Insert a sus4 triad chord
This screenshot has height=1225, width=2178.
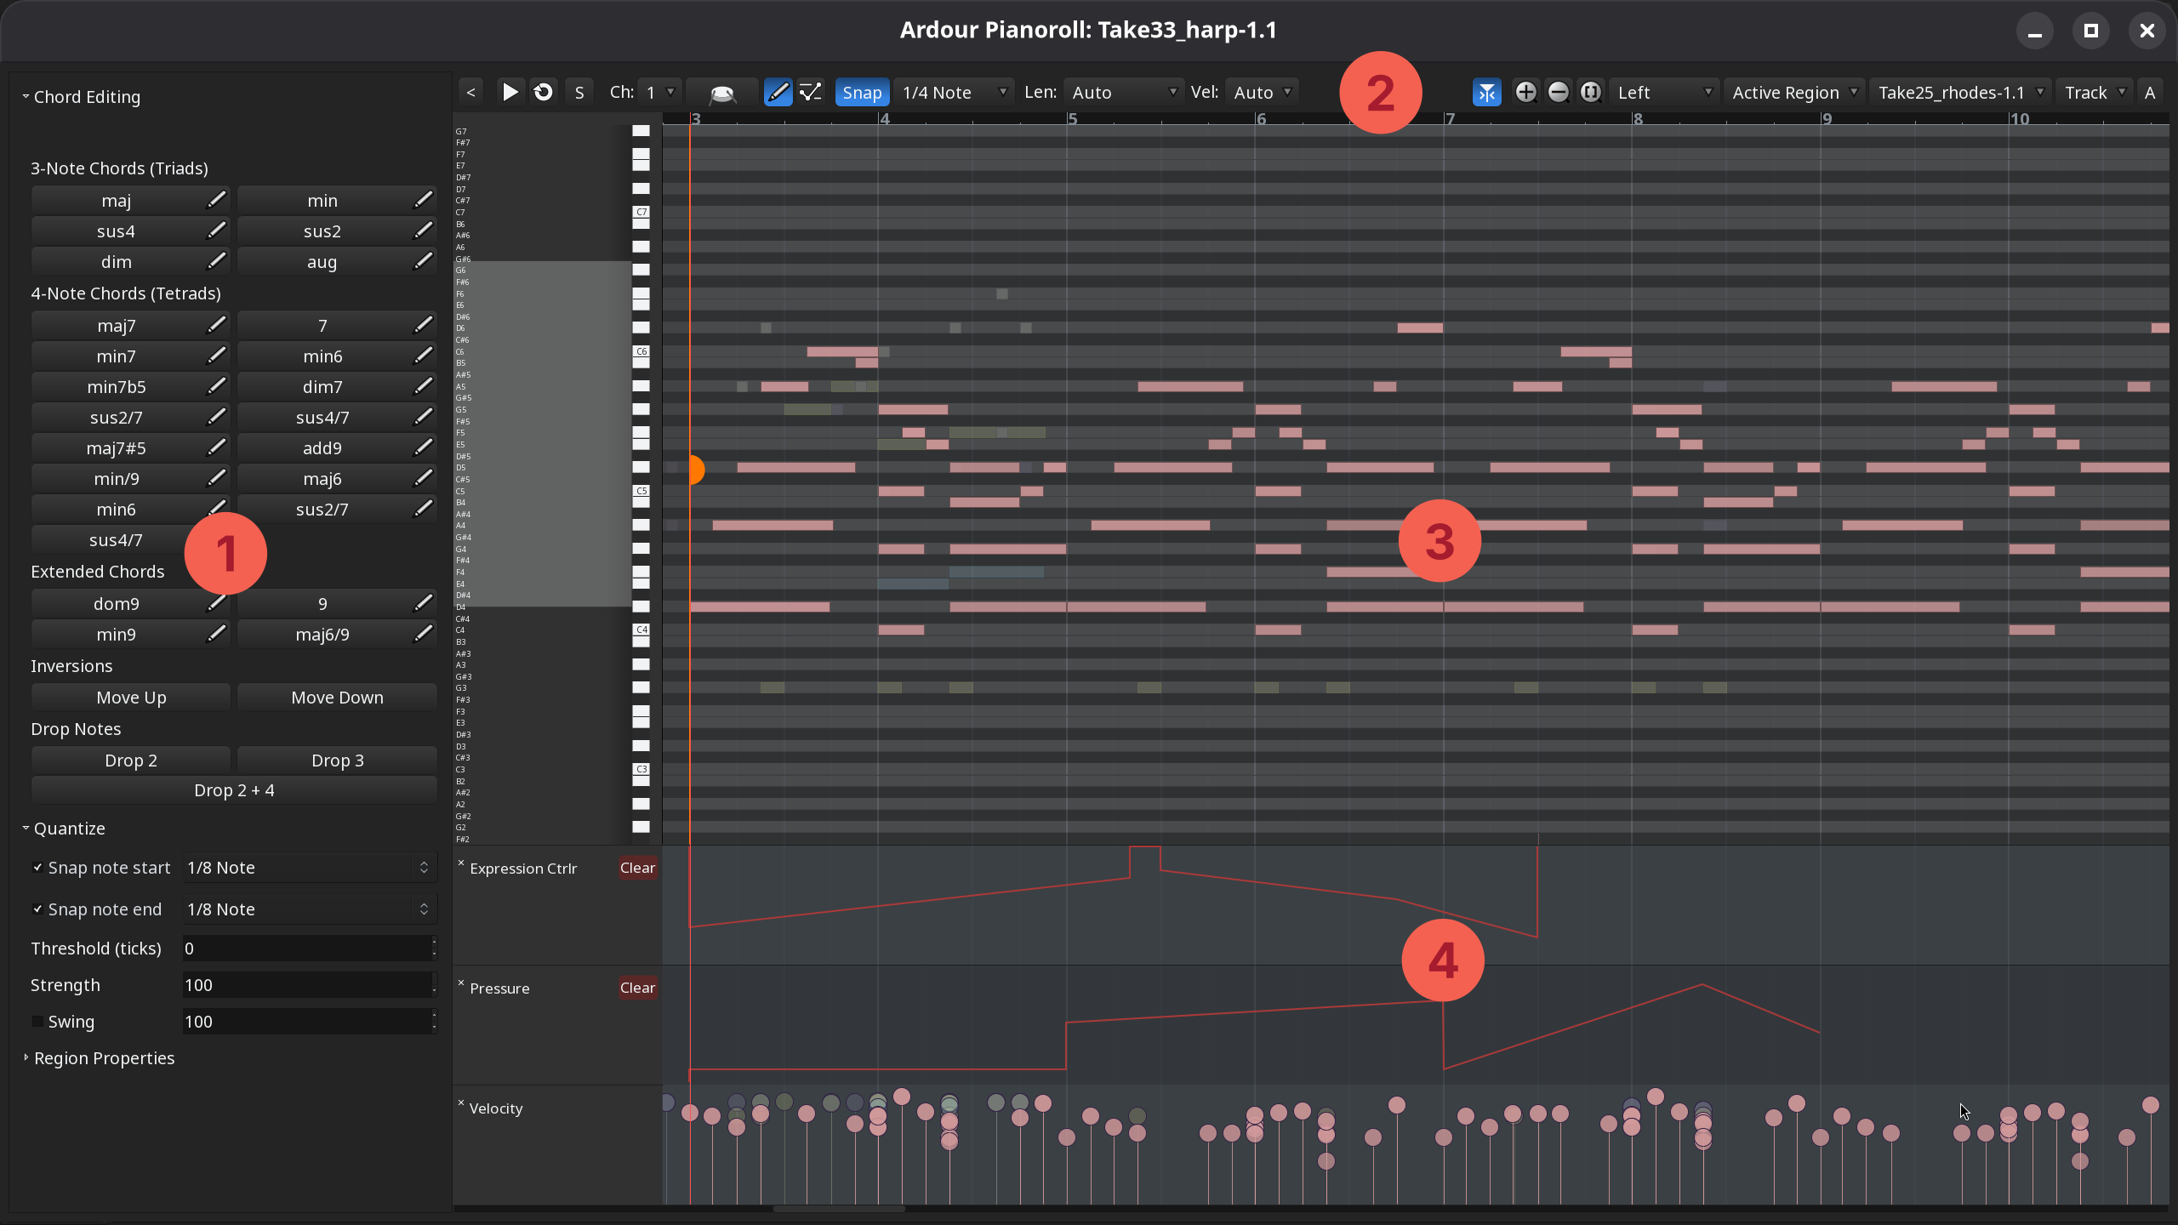click(117, 231)
